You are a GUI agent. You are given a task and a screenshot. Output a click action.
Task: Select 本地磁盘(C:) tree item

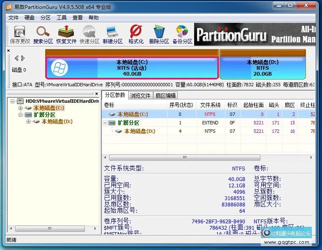tap(49, 108)
